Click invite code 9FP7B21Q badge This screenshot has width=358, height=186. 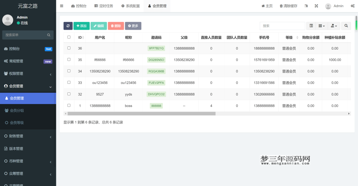156,48
